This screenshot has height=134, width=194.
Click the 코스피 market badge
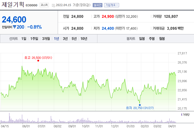(x=44, y=5)
